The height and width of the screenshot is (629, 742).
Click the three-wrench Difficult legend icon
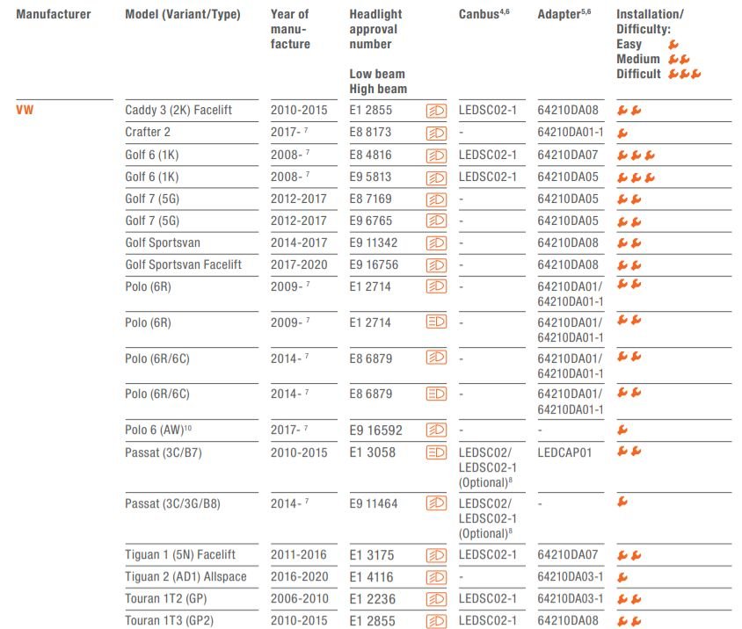pyautogui.click(x=684, y=75)
